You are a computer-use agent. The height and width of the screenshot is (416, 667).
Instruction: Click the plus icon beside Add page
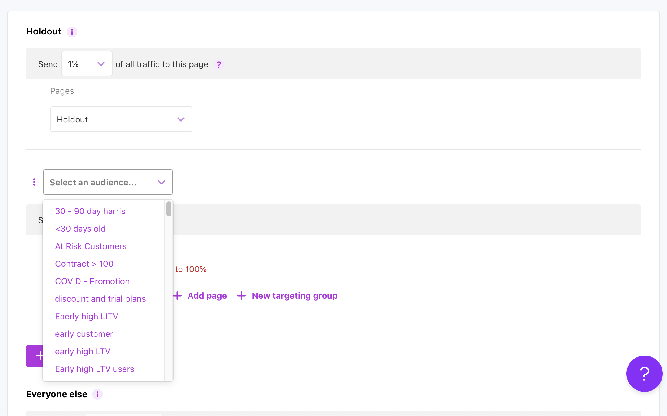178,296
